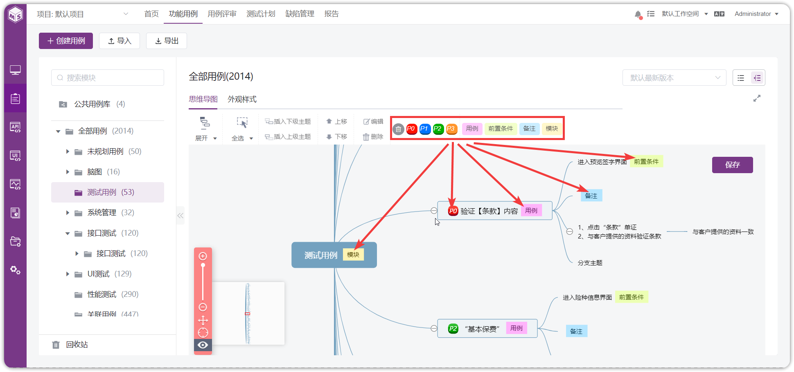Open the performance chart sidebar icon
Image resolution: width=794 pixels, height=372 pixels.
coord(16,184)
